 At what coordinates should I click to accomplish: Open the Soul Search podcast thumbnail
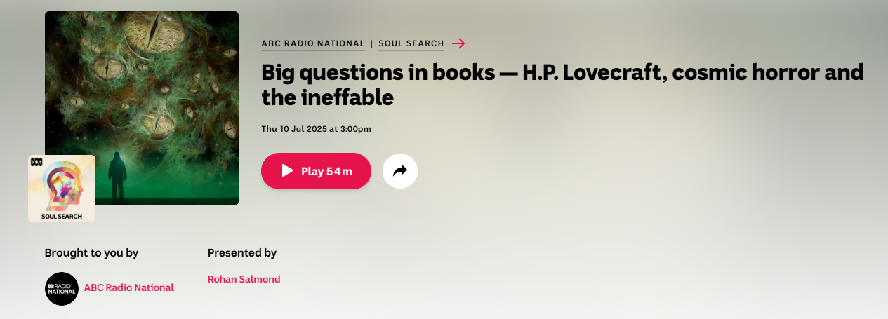pyautogui.click(x=62, y=189)
